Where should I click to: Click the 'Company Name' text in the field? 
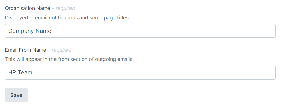point(30,31)
